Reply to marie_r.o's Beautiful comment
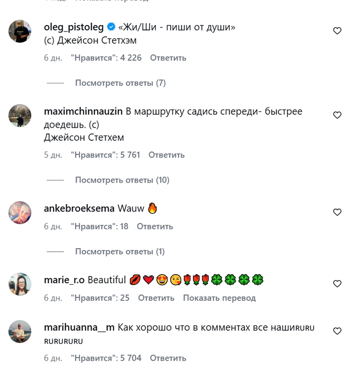This screenshot has height=368, width=343. (x=156, y=298)
